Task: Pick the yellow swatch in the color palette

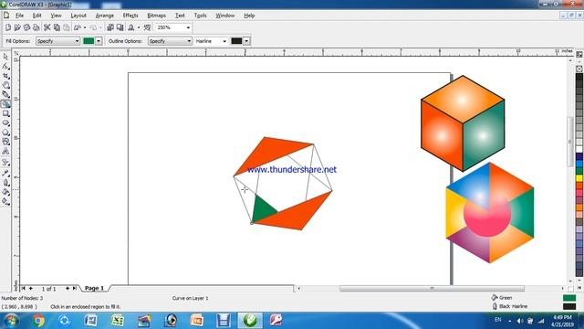Action: click(x=579, y=178)
